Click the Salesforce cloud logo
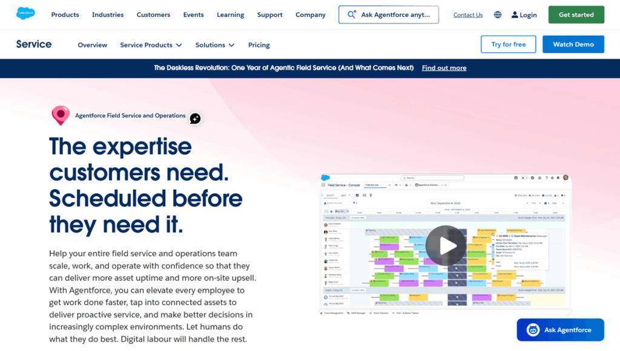This screenshot has width=620, height=351. pyautogui.click(x=25, y=13)
